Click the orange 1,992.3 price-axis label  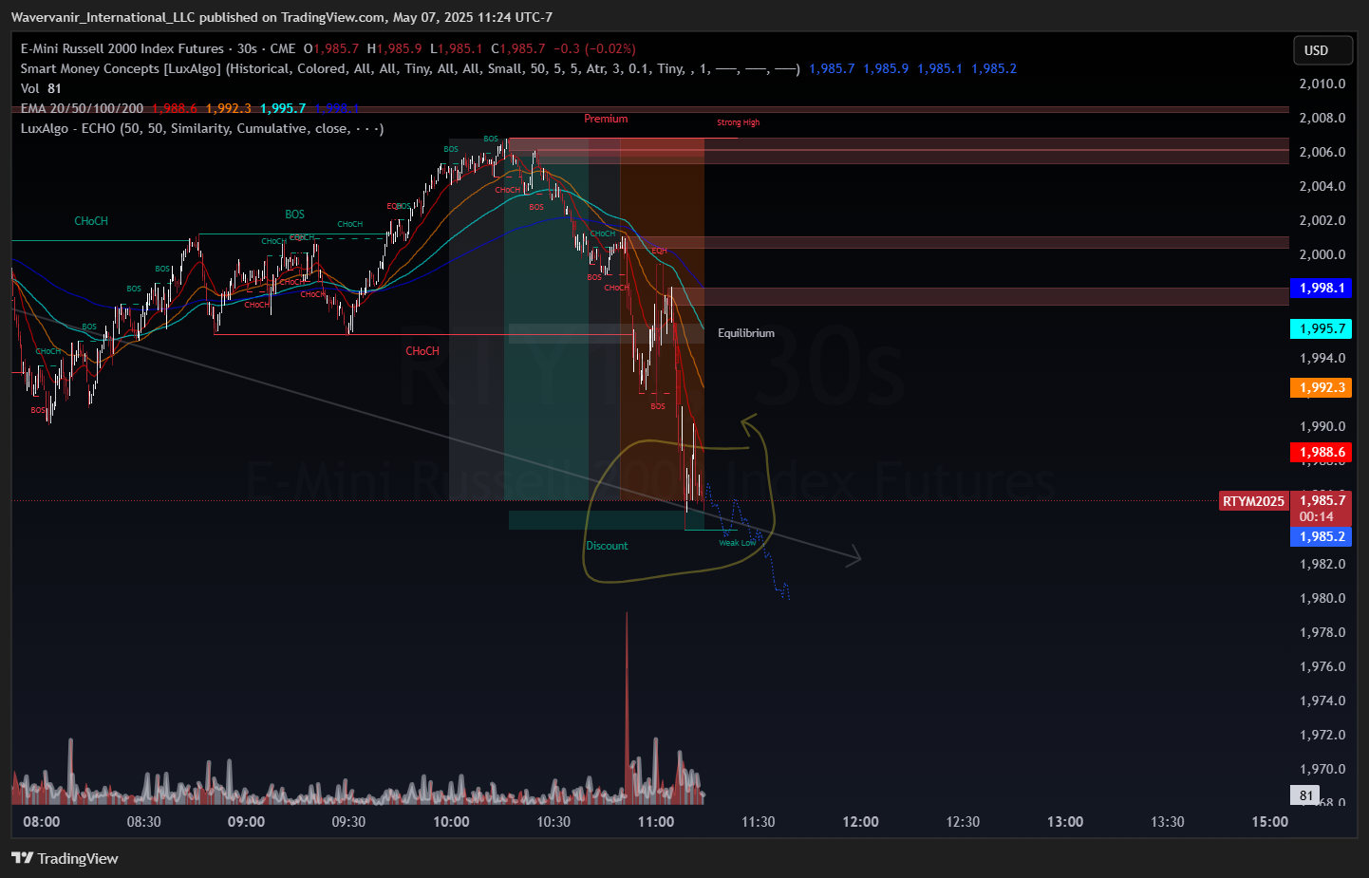pos(1321,387)
